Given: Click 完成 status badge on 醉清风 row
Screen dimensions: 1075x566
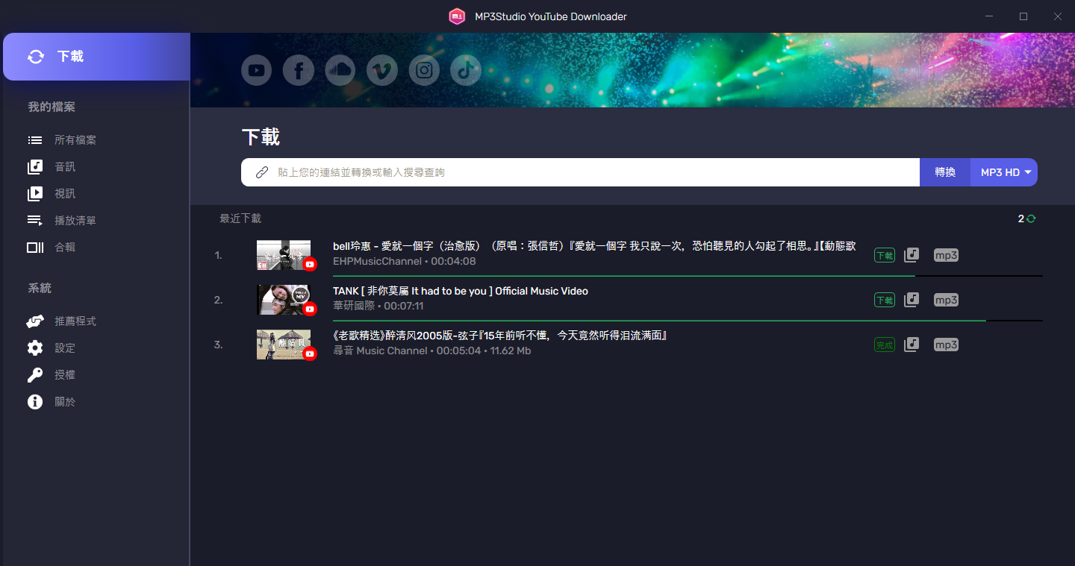Looking at the screenshot, I should 885,345.
